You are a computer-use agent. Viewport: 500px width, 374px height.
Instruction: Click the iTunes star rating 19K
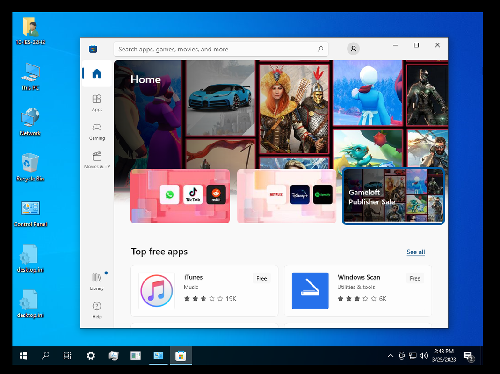(x=210, y=299)
